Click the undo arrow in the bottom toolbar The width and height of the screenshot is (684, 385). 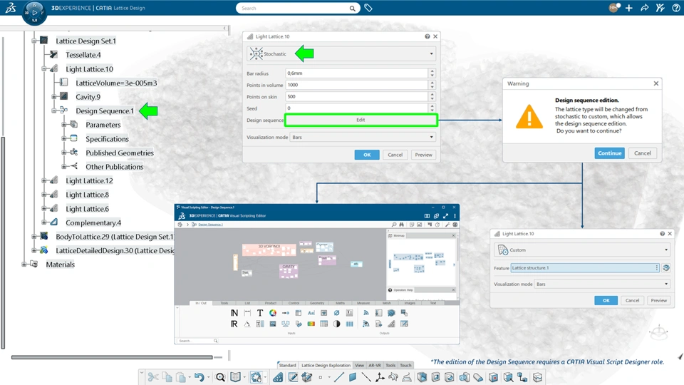click(199, 376)
